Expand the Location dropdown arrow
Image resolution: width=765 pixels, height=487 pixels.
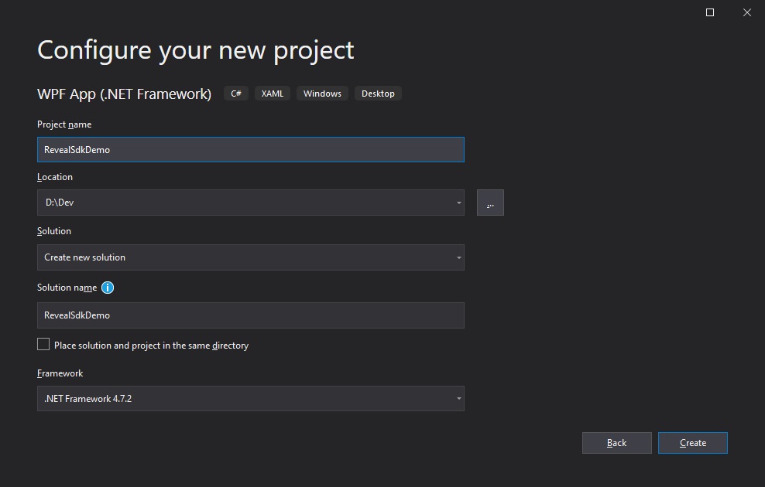click(458, 203)
